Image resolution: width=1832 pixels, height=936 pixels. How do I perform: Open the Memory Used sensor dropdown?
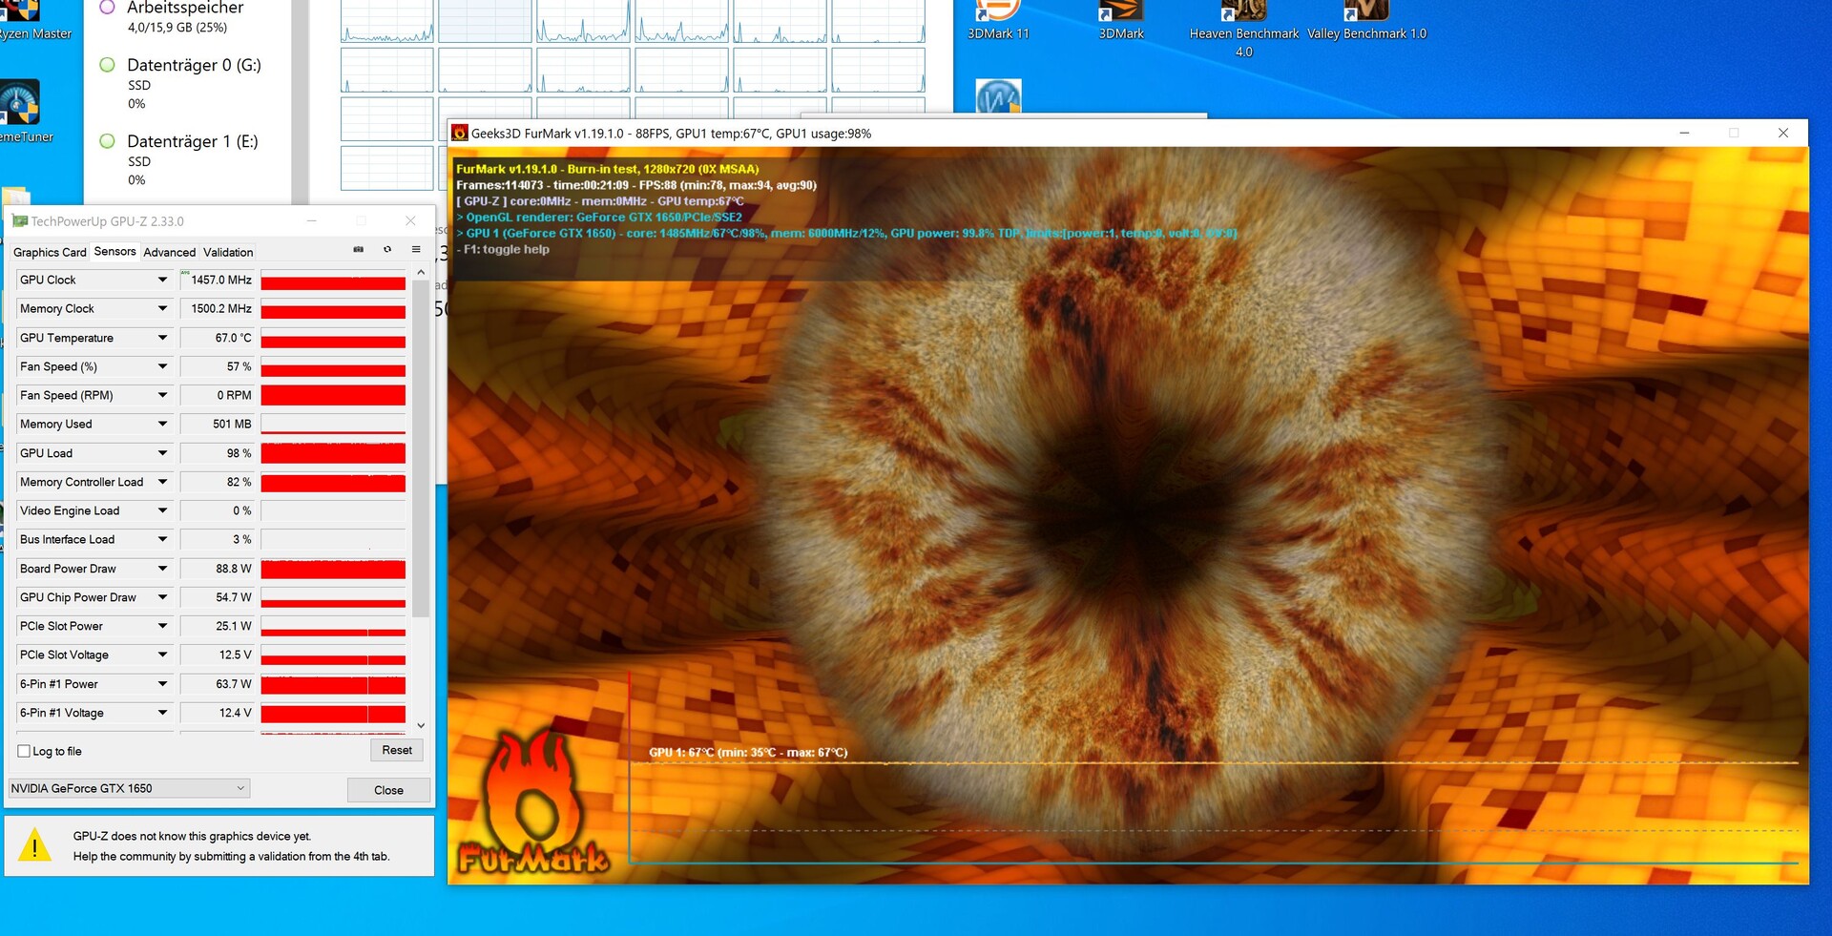(162, 424)
